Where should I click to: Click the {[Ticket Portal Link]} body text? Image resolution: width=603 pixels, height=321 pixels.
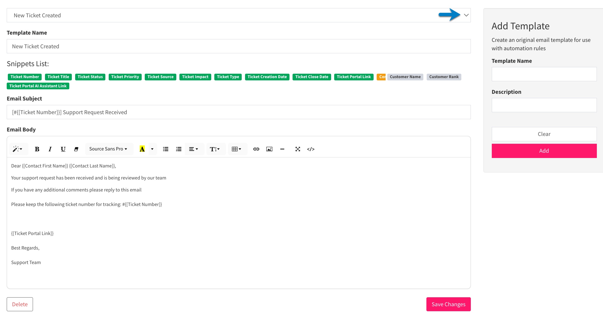(x=32, y=233)
